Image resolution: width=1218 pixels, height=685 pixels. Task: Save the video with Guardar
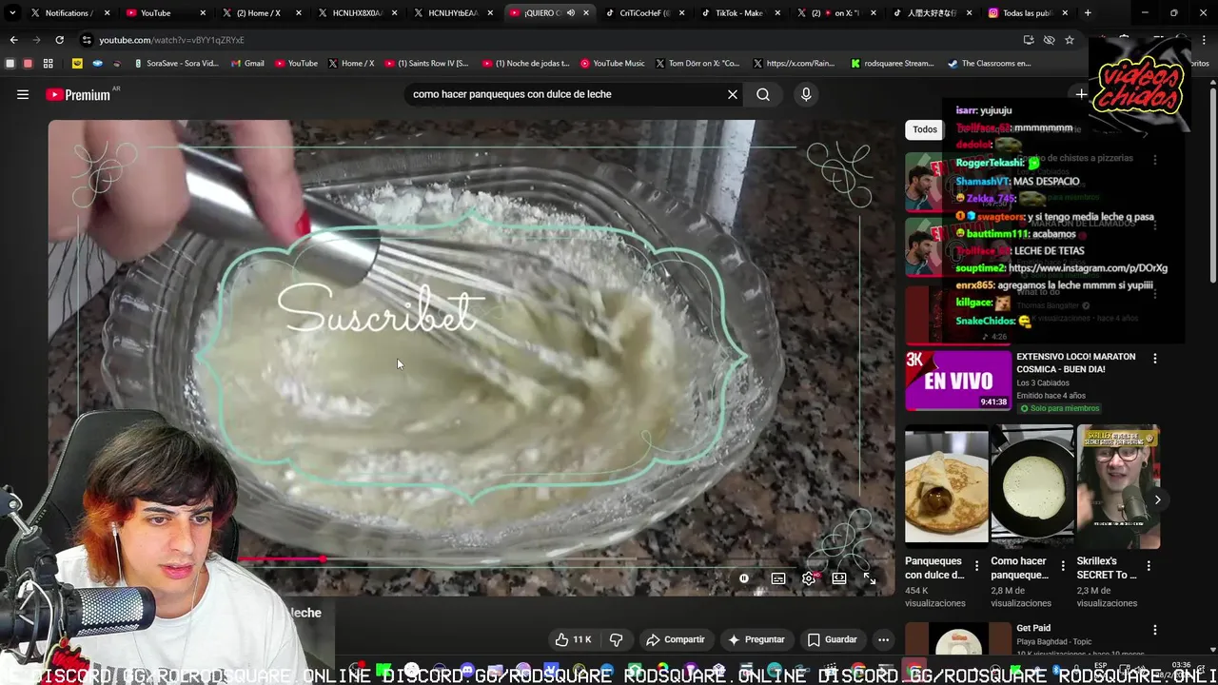pyautogui.click(x=833, y=639)
